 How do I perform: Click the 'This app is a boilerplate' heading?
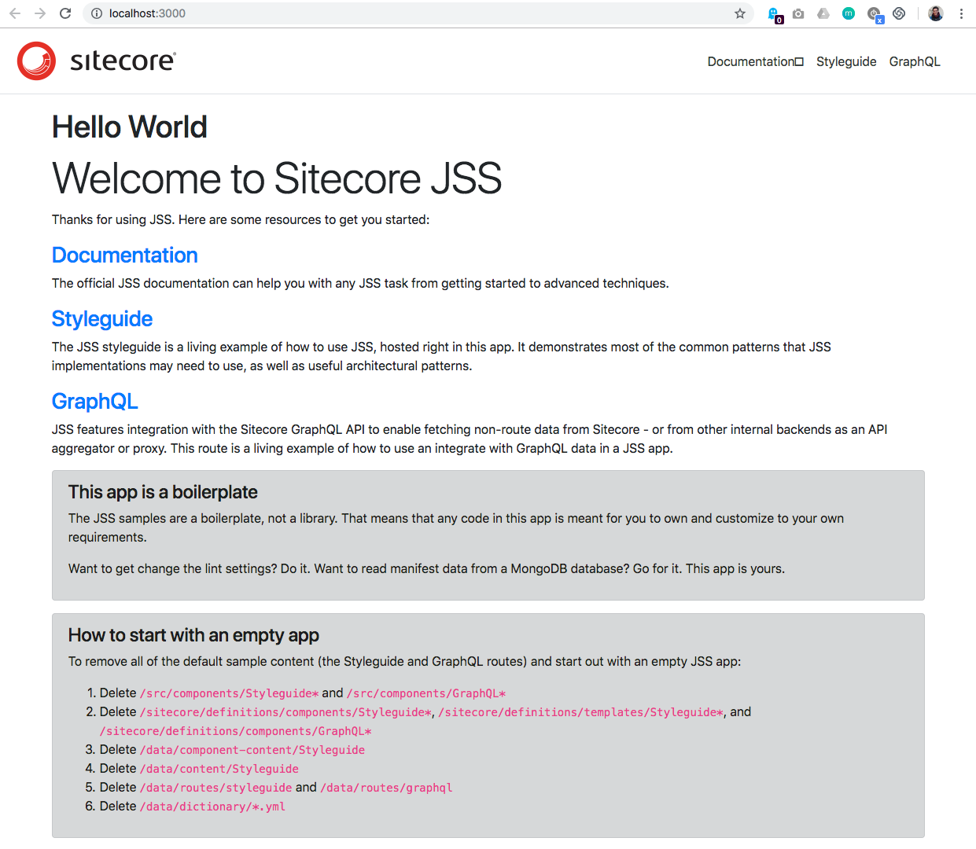pos(163,492)
